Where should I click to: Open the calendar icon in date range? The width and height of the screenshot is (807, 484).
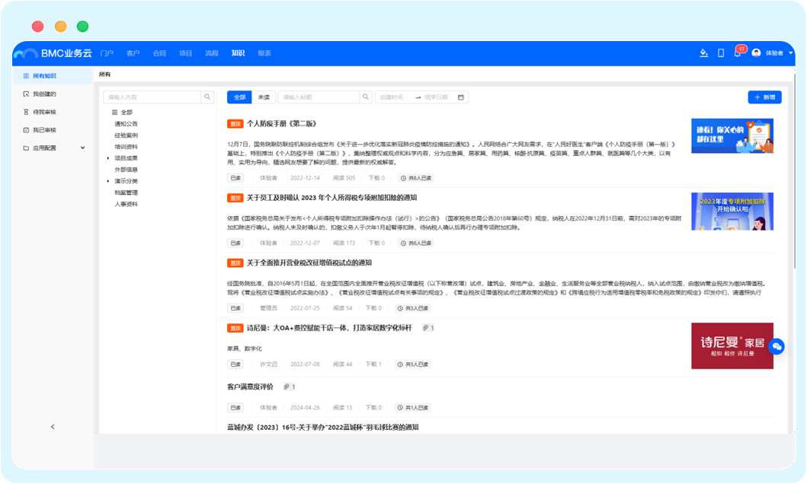(x=460, y=97)
